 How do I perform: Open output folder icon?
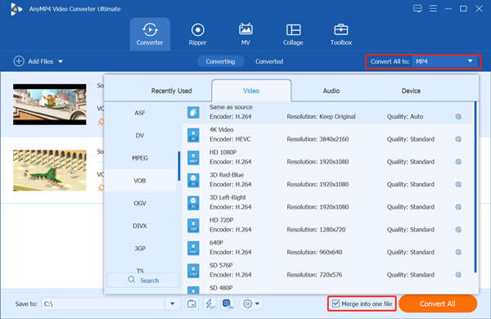pyautogui.click(x=191, y=303)
